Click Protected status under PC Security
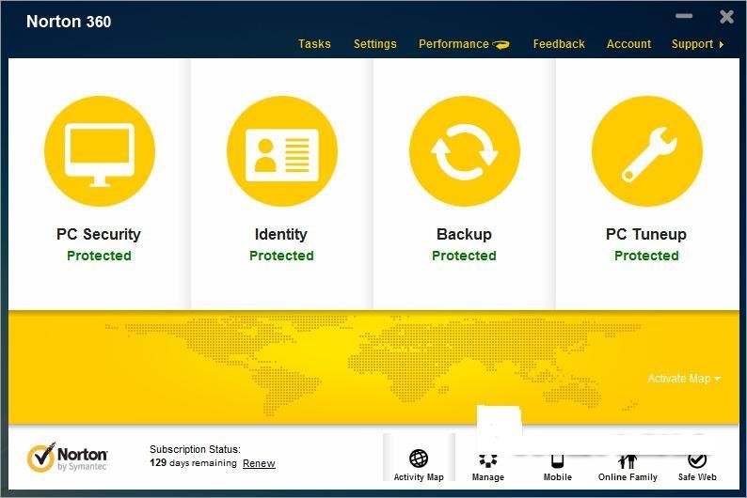 pos(99,256)
